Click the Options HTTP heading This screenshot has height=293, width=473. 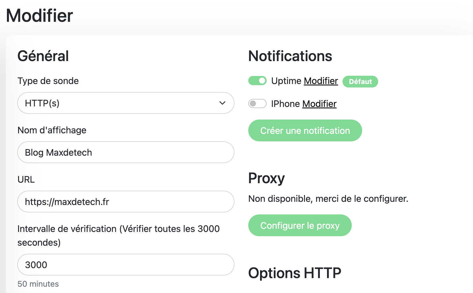coord(295,273)
